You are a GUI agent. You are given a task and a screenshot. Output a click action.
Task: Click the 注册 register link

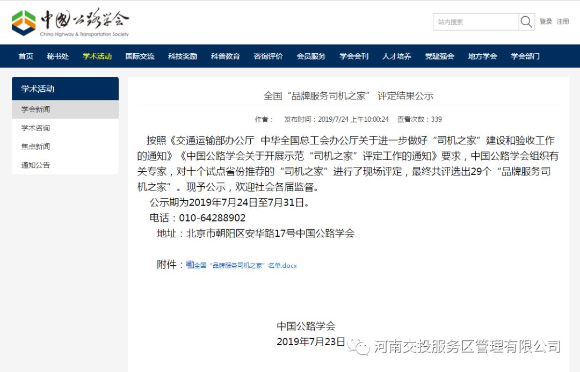(x=563, y=22)
